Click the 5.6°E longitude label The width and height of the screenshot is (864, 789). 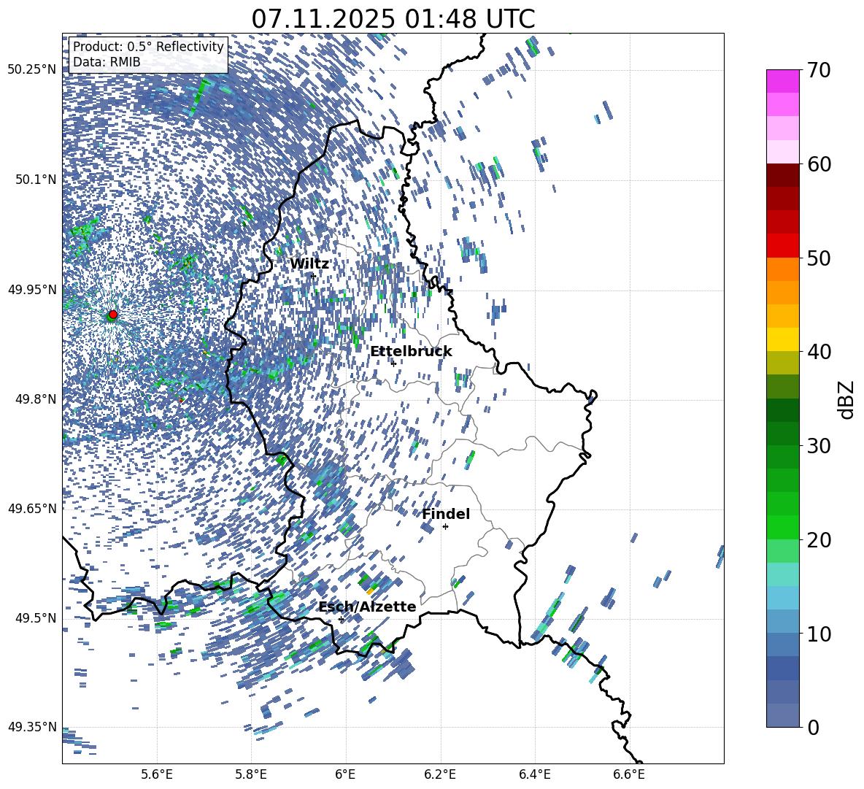[157, 774]
